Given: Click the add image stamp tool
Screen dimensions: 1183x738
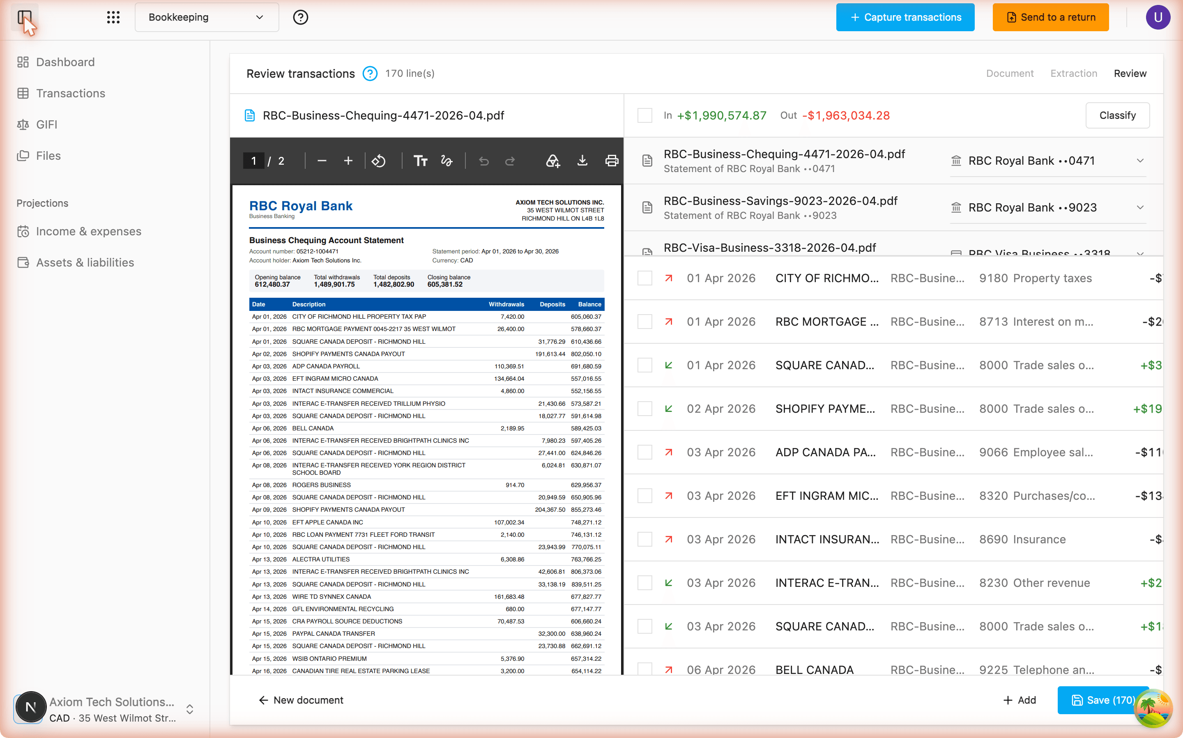Looking at the screenshot, I should pyautogui.click(x=552, y=161).
